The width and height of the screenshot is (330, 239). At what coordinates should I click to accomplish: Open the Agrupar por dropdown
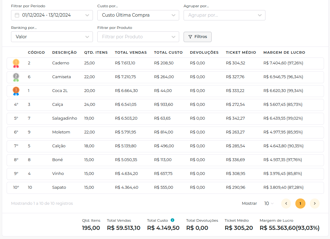[x=224, y=15]
